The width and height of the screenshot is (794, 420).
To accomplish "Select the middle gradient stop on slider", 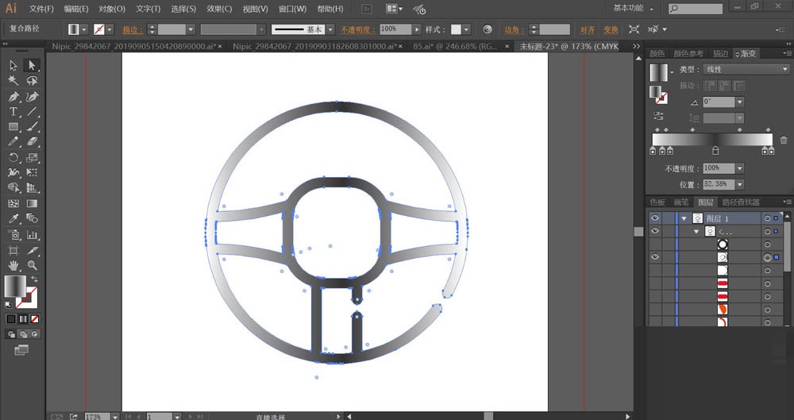I will point(715,150).
